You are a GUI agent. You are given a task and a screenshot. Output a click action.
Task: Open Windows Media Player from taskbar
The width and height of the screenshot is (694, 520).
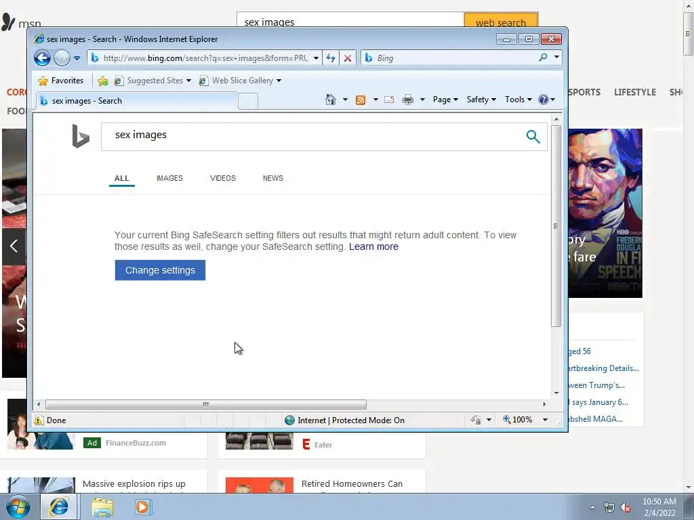tap(142, 507)
